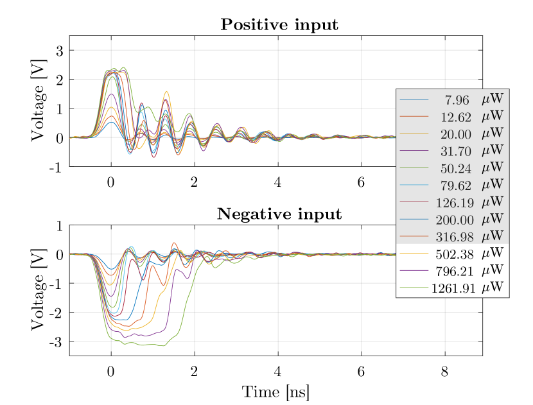Screen dimensions: 533x405
Task: Click the purple line sample beside 796.21 µW
Action: [414, 270]
